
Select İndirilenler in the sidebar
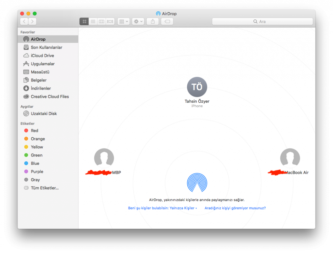tap(41, 88)
